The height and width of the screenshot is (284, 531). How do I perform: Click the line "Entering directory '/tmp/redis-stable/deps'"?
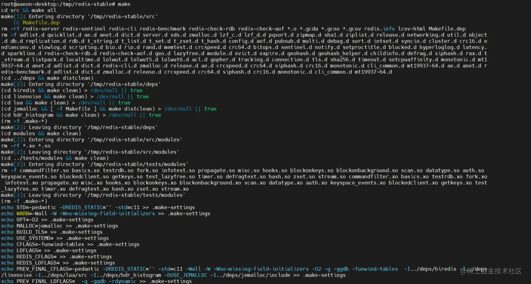81,84
